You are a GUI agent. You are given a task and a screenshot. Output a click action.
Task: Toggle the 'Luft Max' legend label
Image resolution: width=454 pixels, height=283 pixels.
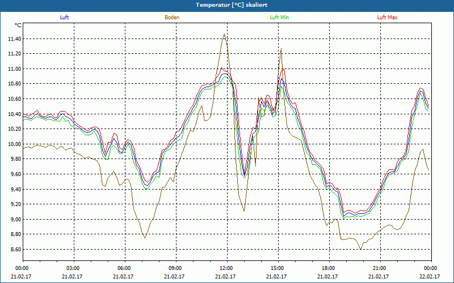coord(388,18)
